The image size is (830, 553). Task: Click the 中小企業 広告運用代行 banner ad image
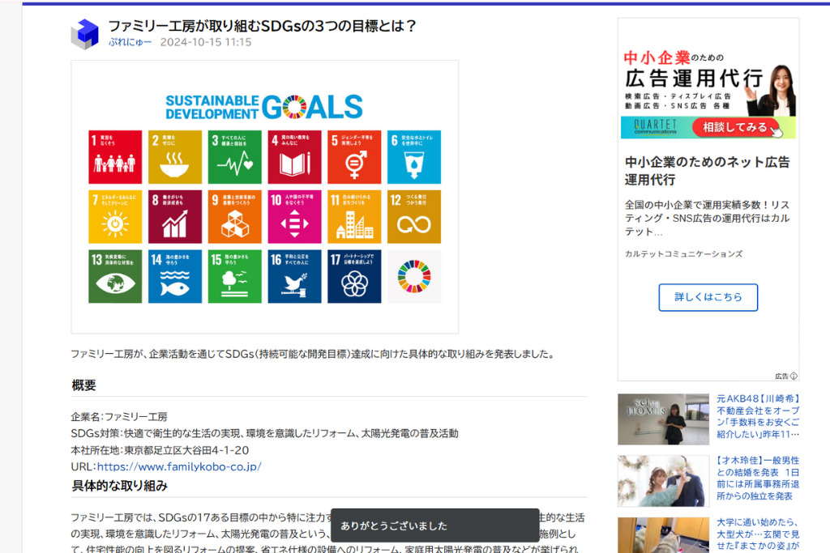pos(708,94)
